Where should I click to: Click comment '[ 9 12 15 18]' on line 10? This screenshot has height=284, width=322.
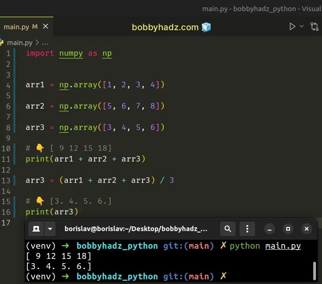pyautogui.click(x=81, y=148)
